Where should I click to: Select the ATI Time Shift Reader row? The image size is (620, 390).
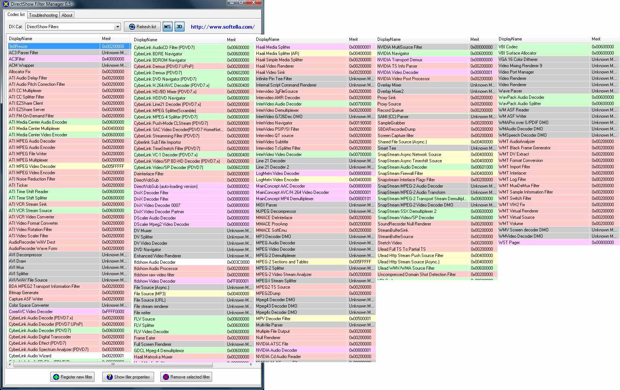[x=70, y=192]
